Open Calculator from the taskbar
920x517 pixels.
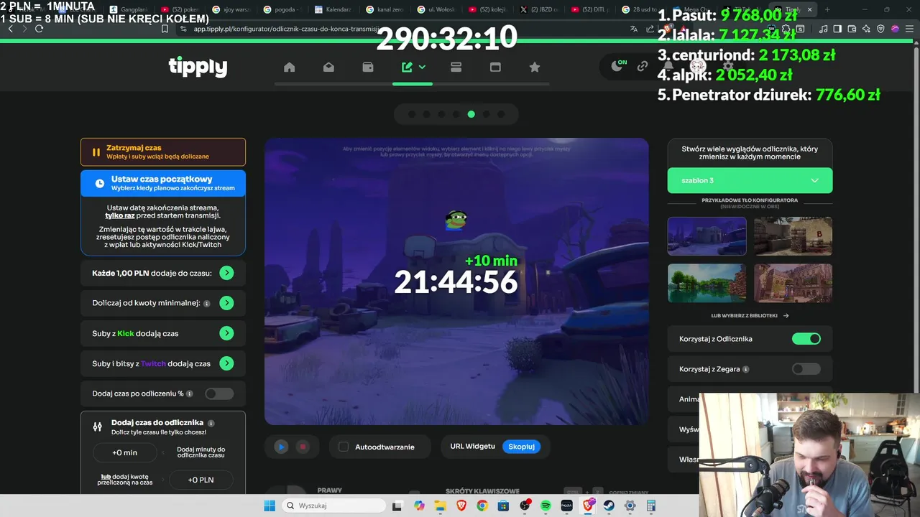click(651, 506)
